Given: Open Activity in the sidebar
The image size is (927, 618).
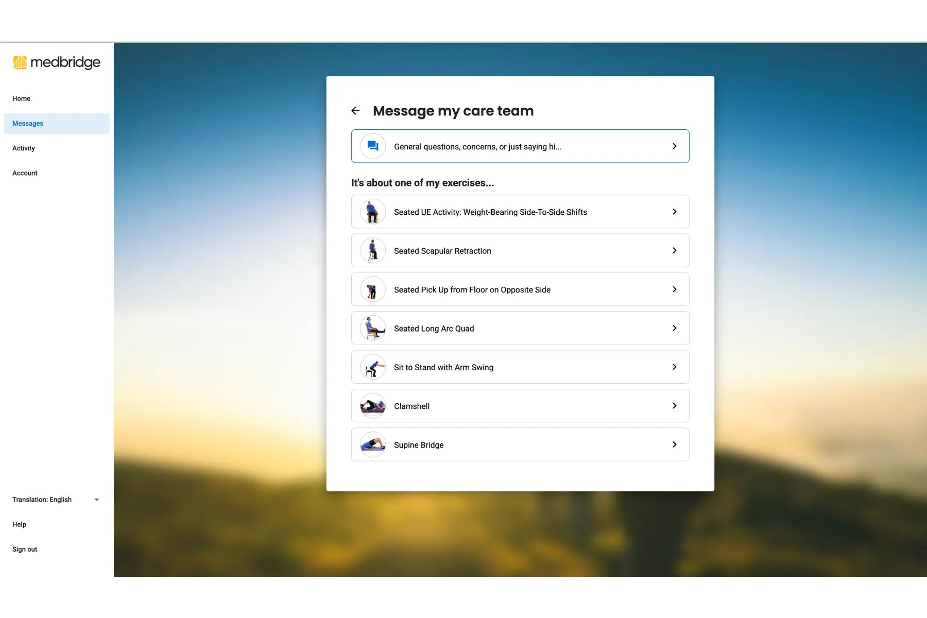Looking at the screenshot, I should [x=24, y=148].
